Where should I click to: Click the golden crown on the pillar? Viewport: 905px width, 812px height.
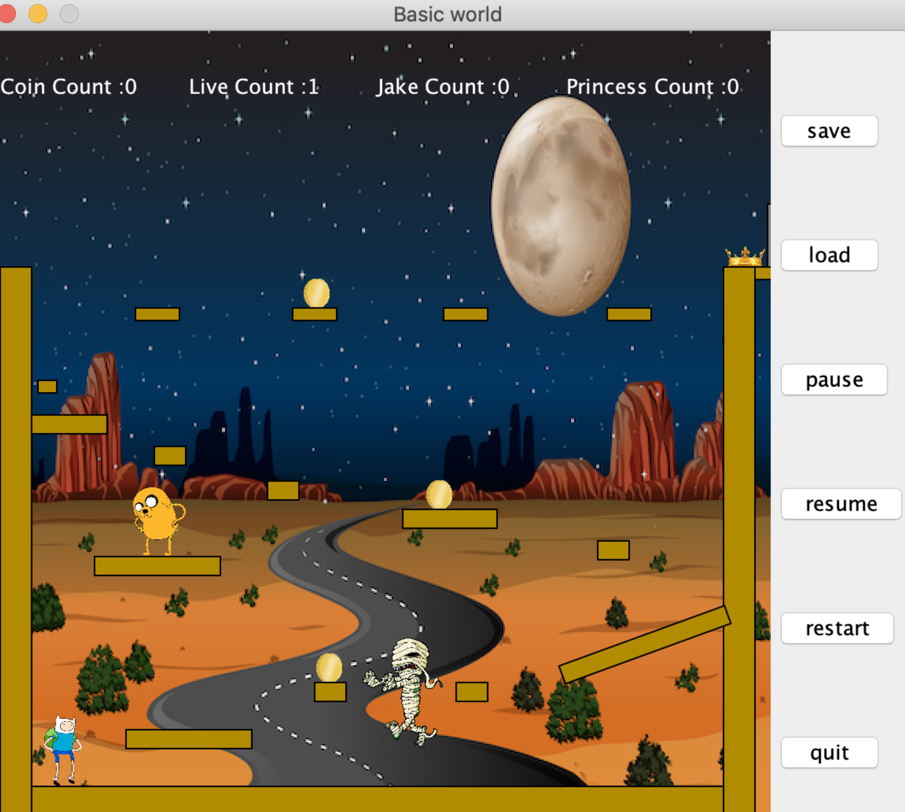744,256
